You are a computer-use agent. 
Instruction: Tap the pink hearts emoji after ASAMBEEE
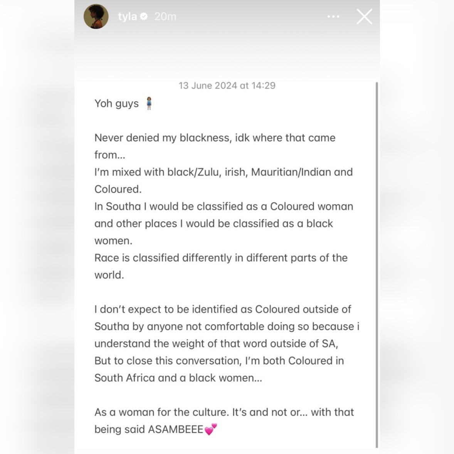tap(211, 429)
